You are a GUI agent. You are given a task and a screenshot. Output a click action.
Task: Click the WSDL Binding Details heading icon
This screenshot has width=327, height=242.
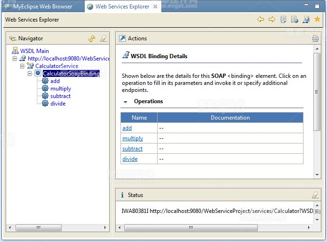coord(126,55)
